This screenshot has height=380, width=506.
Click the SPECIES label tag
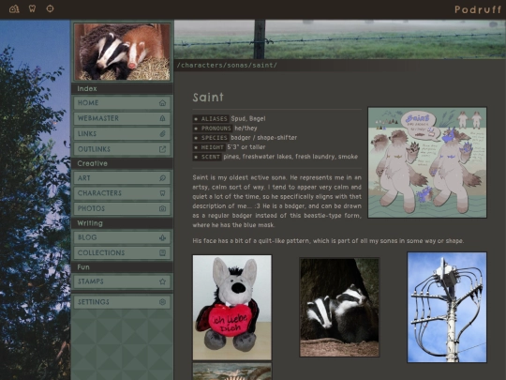tap(211, 138)
